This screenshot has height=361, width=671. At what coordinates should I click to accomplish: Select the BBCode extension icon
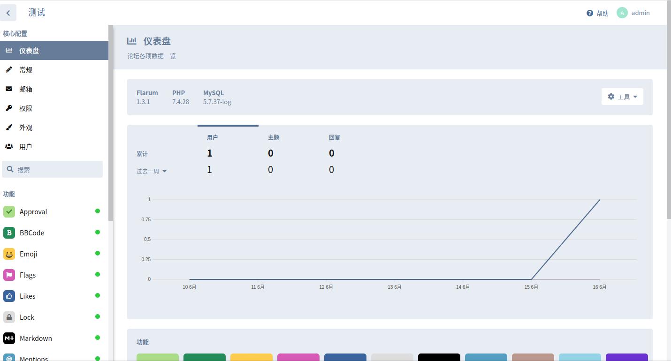(x=9, y=233)
